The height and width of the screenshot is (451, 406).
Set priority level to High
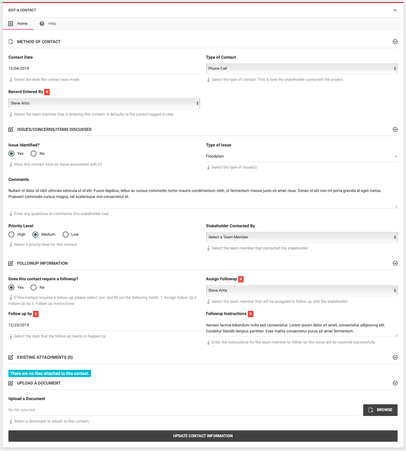[11, 234]
